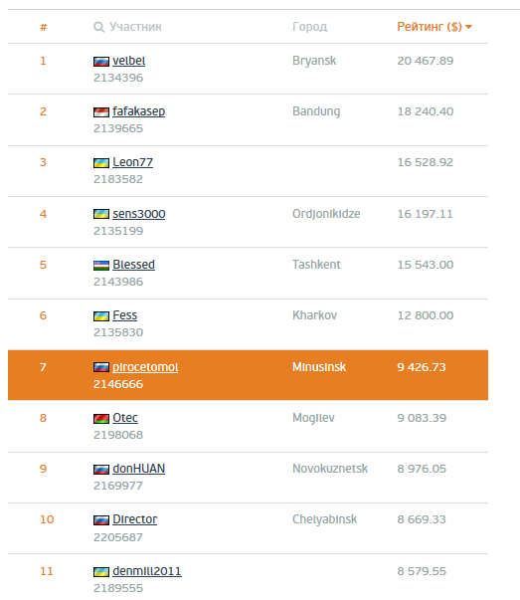Select the Город column header
This screenshot has height=600, width=520.
310,27
